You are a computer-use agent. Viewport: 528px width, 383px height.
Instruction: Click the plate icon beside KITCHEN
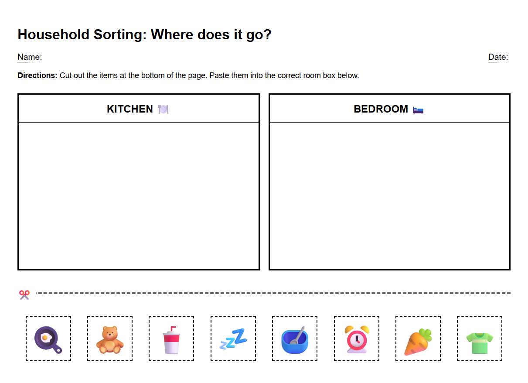tap(163, 109)
